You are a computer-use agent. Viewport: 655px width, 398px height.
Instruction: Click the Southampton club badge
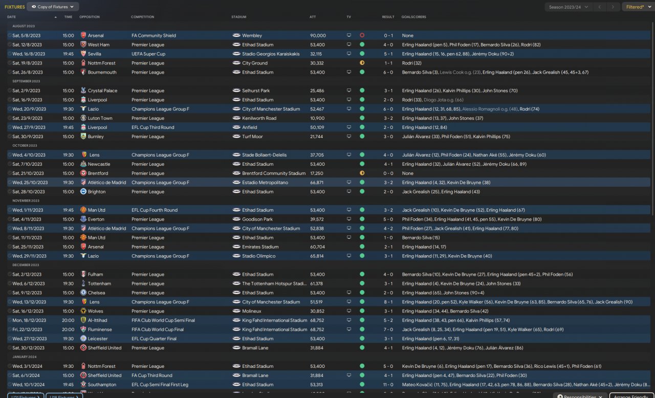coord(83,385)
